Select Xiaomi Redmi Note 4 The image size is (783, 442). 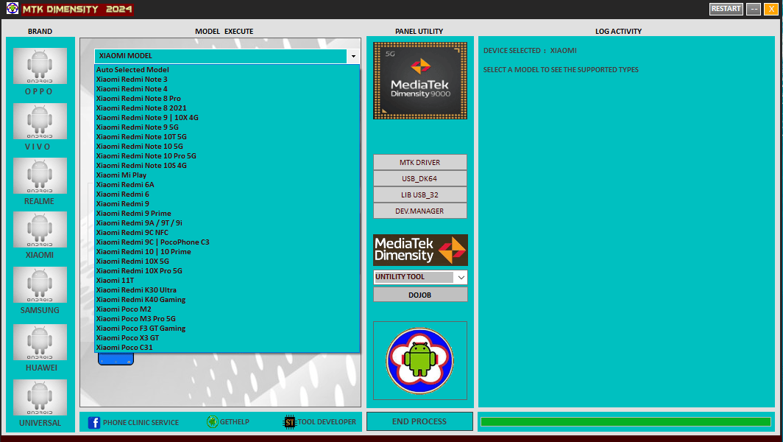227,88
